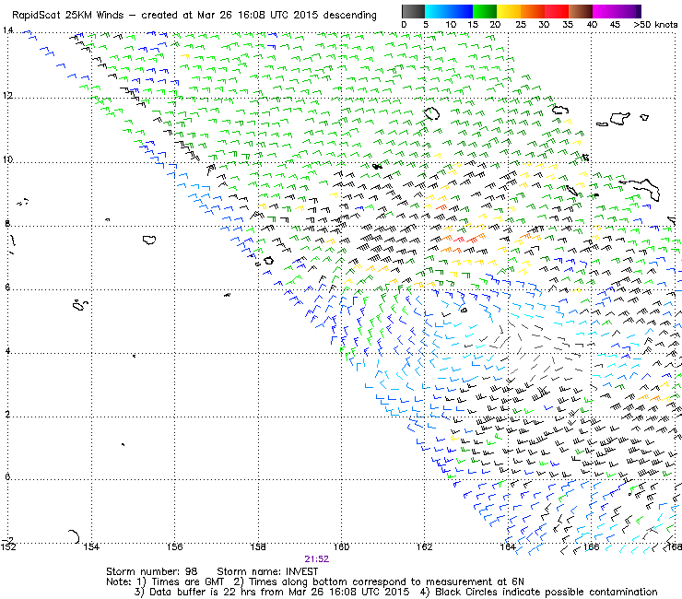Click the "Storm number: 98" text
Screen dimensions: 682x599
tap(151, 571)
